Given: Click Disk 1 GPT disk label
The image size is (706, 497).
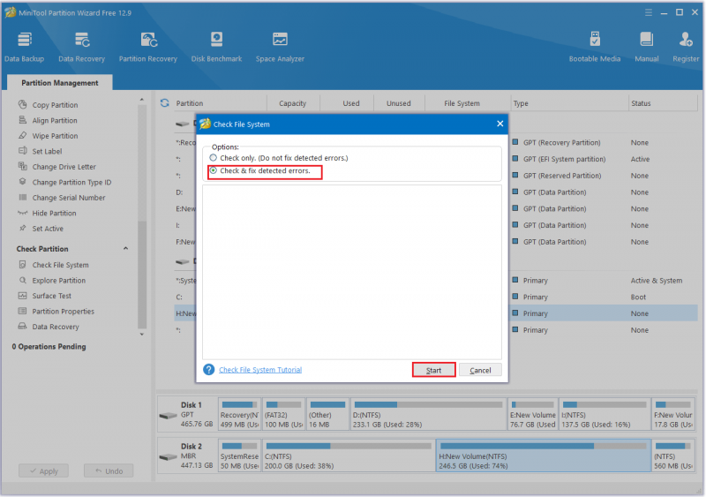Looking at the screenshot, I should coord(187,414).
